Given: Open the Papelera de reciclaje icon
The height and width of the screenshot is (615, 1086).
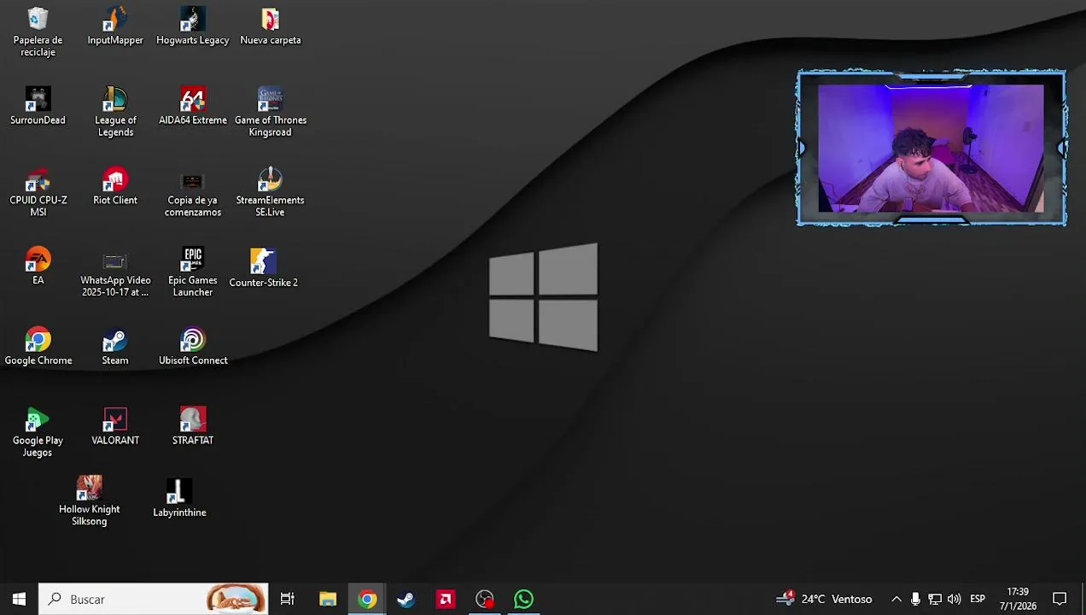Looking at the screenshot, I should coord(38,32).
